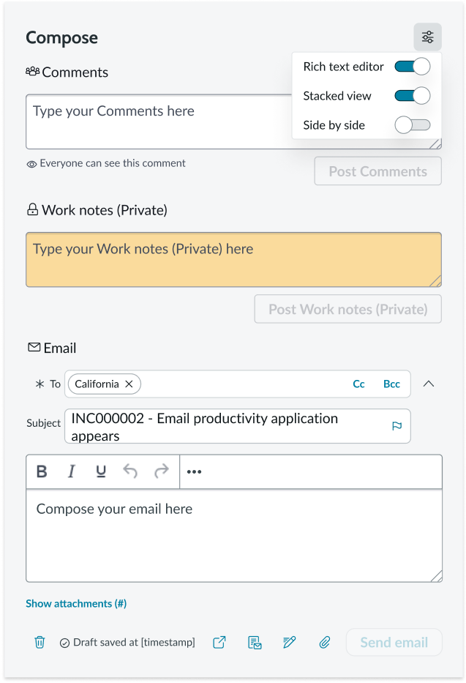
Task: Click the pencil signature icon
Action: click(x=290, y=642)
